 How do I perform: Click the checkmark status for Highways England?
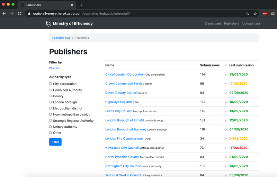226,102
